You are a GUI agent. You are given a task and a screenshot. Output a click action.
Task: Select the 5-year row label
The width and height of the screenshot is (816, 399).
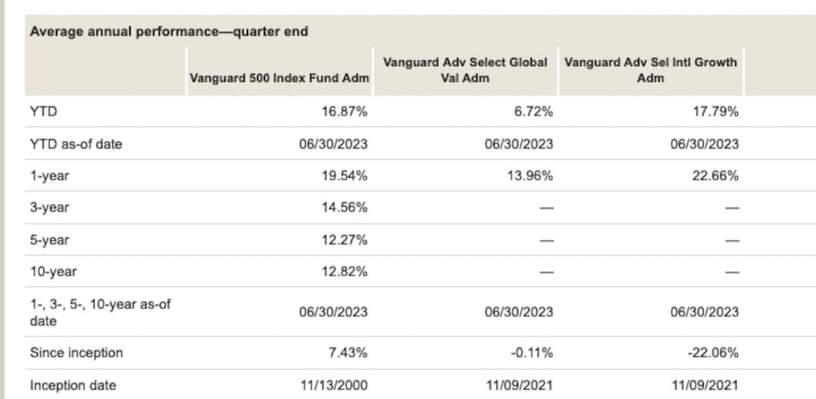(49, 240)
